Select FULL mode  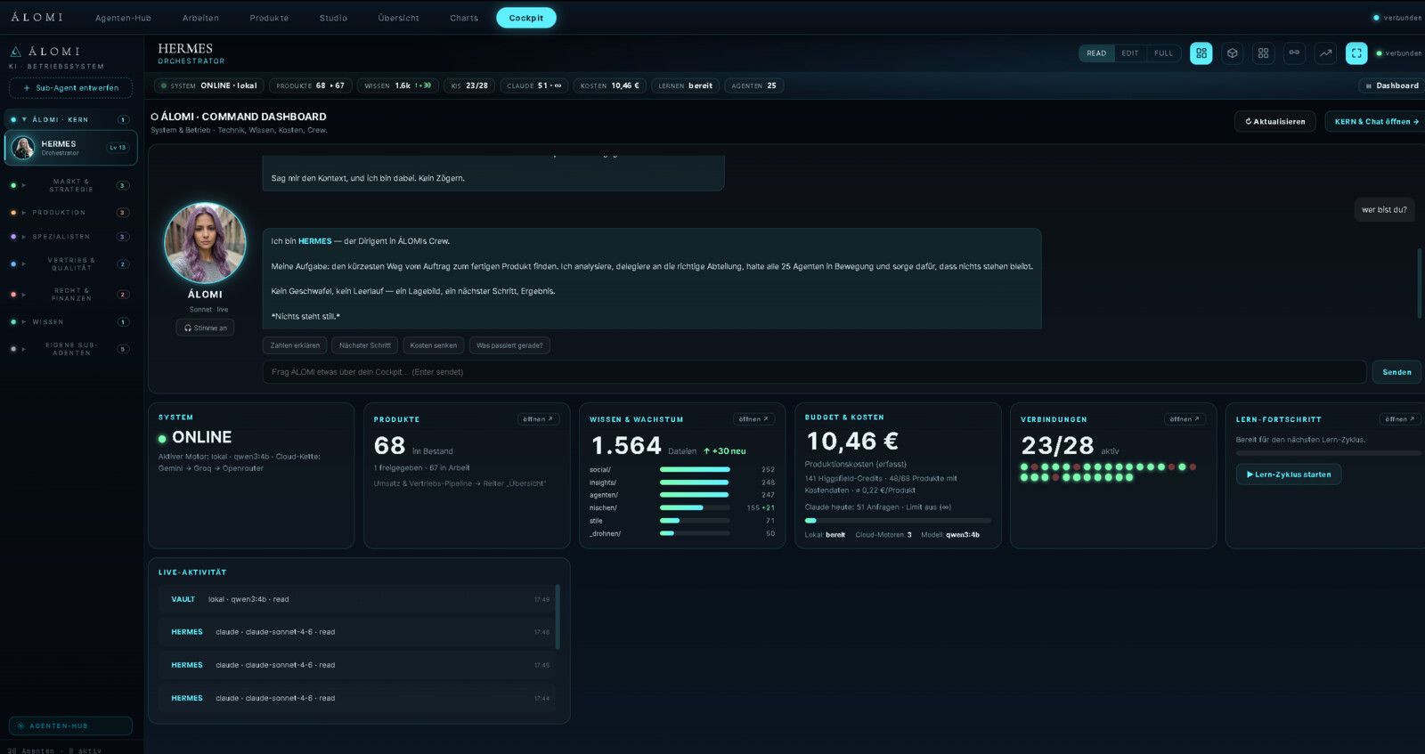(1163, 53)
